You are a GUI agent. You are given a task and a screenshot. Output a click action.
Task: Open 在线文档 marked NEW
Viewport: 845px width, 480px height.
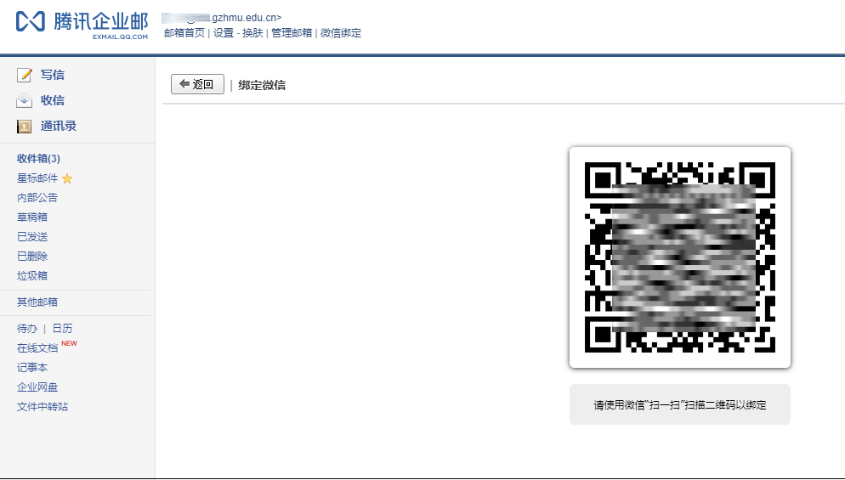(37, 348)
